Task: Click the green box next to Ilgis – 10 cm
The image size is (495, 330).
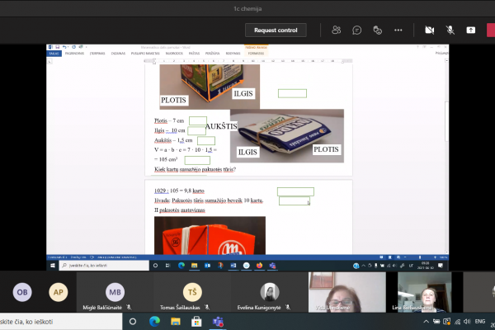Action: point(196,130)
